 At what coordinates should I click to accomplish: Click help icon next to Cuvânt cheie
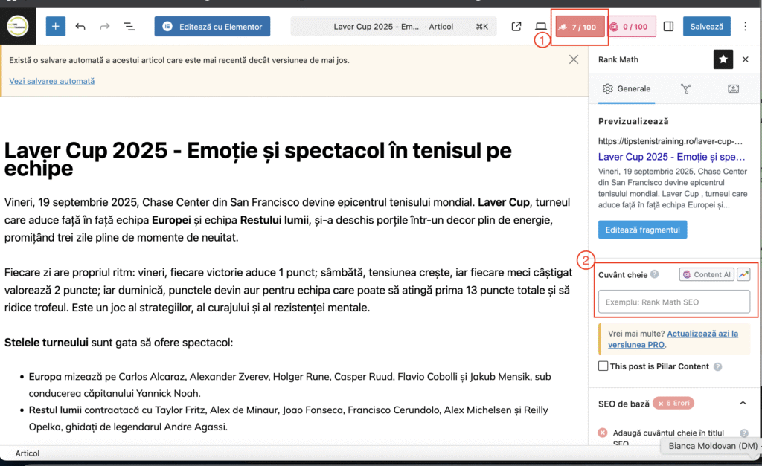(x=655, y=274)
